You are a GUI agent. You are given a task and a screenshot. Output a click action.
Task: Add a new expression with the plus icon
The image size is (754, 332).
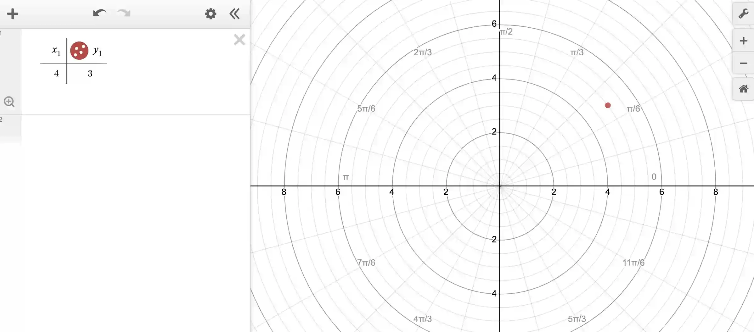click(13, 14)
